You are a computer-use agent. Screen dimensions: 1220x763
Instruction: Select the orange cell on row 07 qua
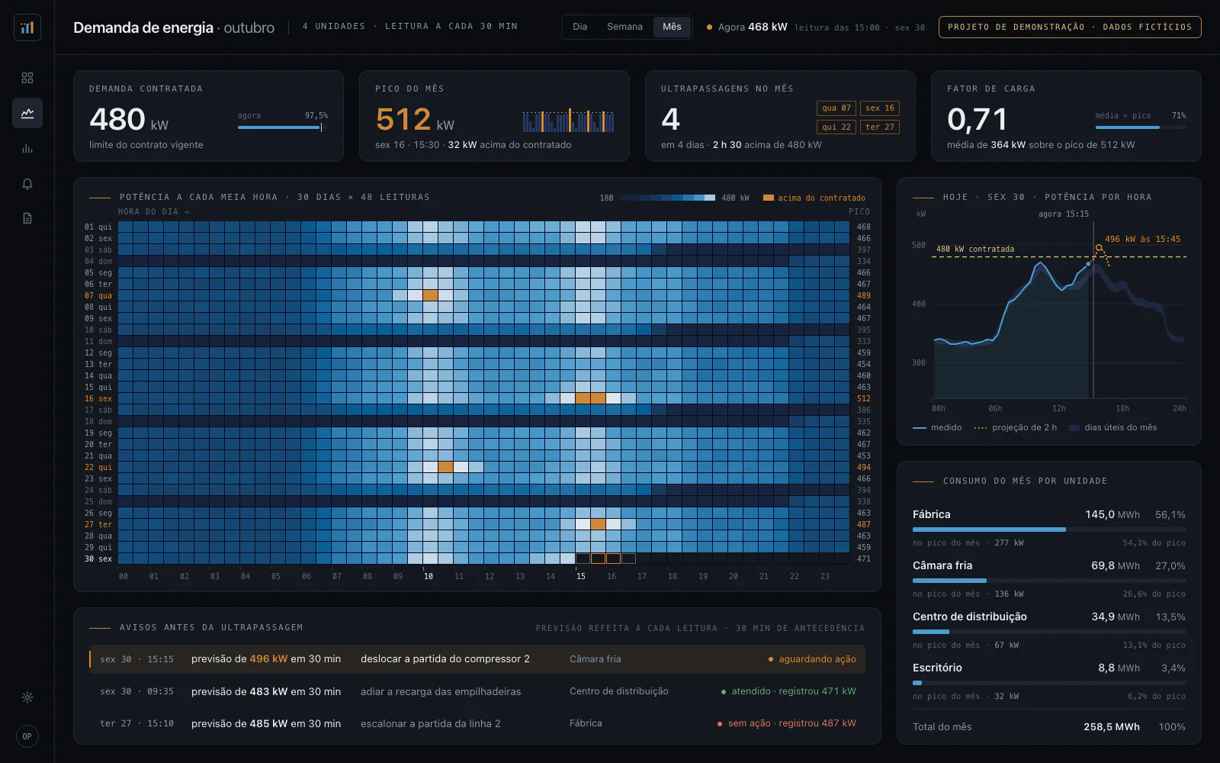[430, 295]
